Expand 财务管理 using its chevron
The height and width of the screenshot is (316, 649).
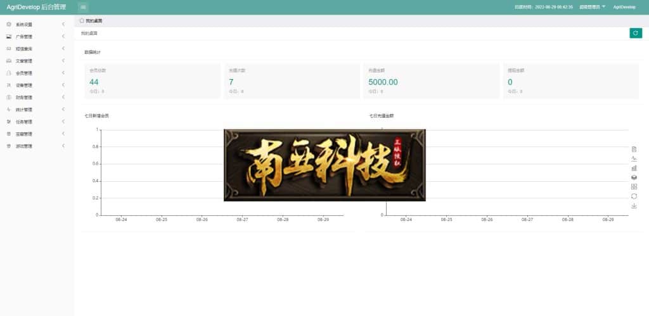point(63,97)
